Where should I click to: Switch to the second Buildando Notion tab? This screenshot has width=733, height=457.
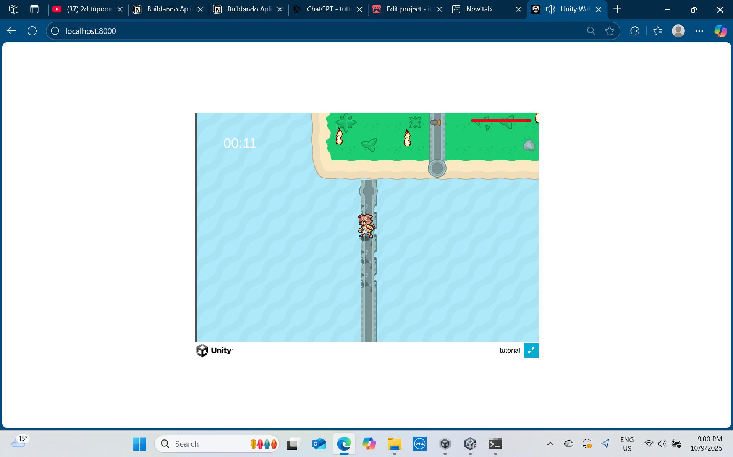(249, 9)
